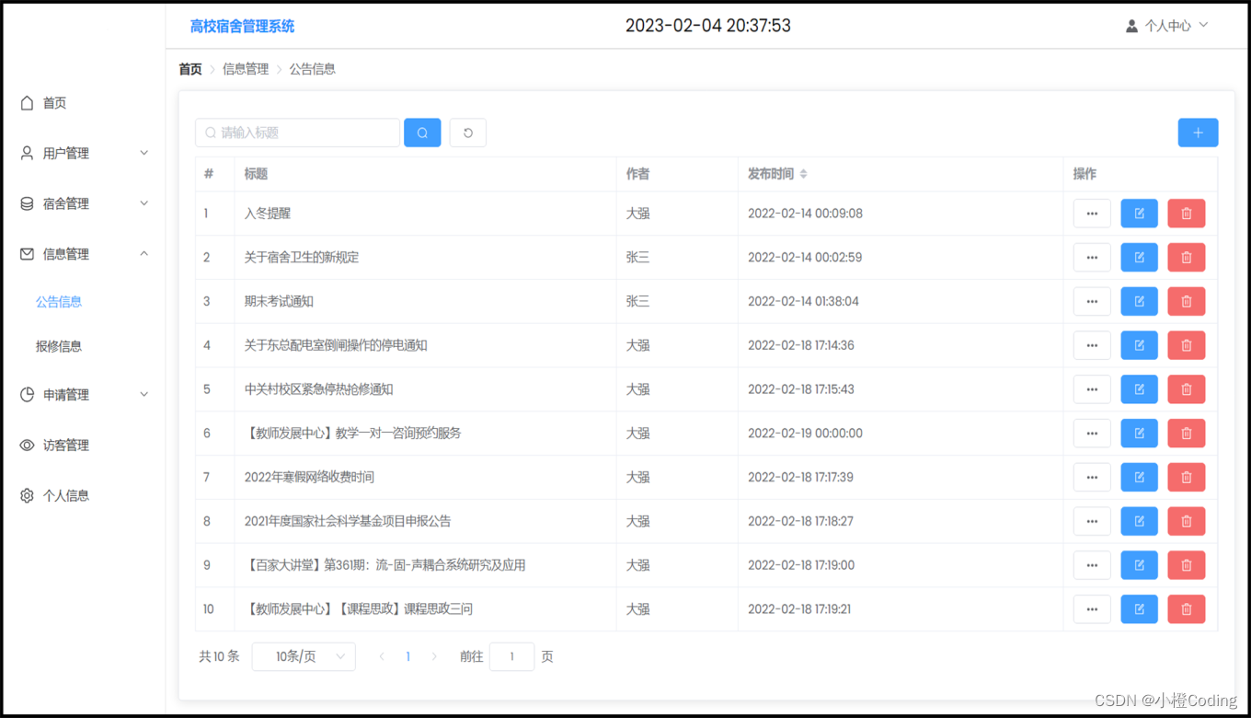Viewport: 1251px width, 718px height.
Task: Click the 首页 home icon in sidebar
Action: click(27, 103)
